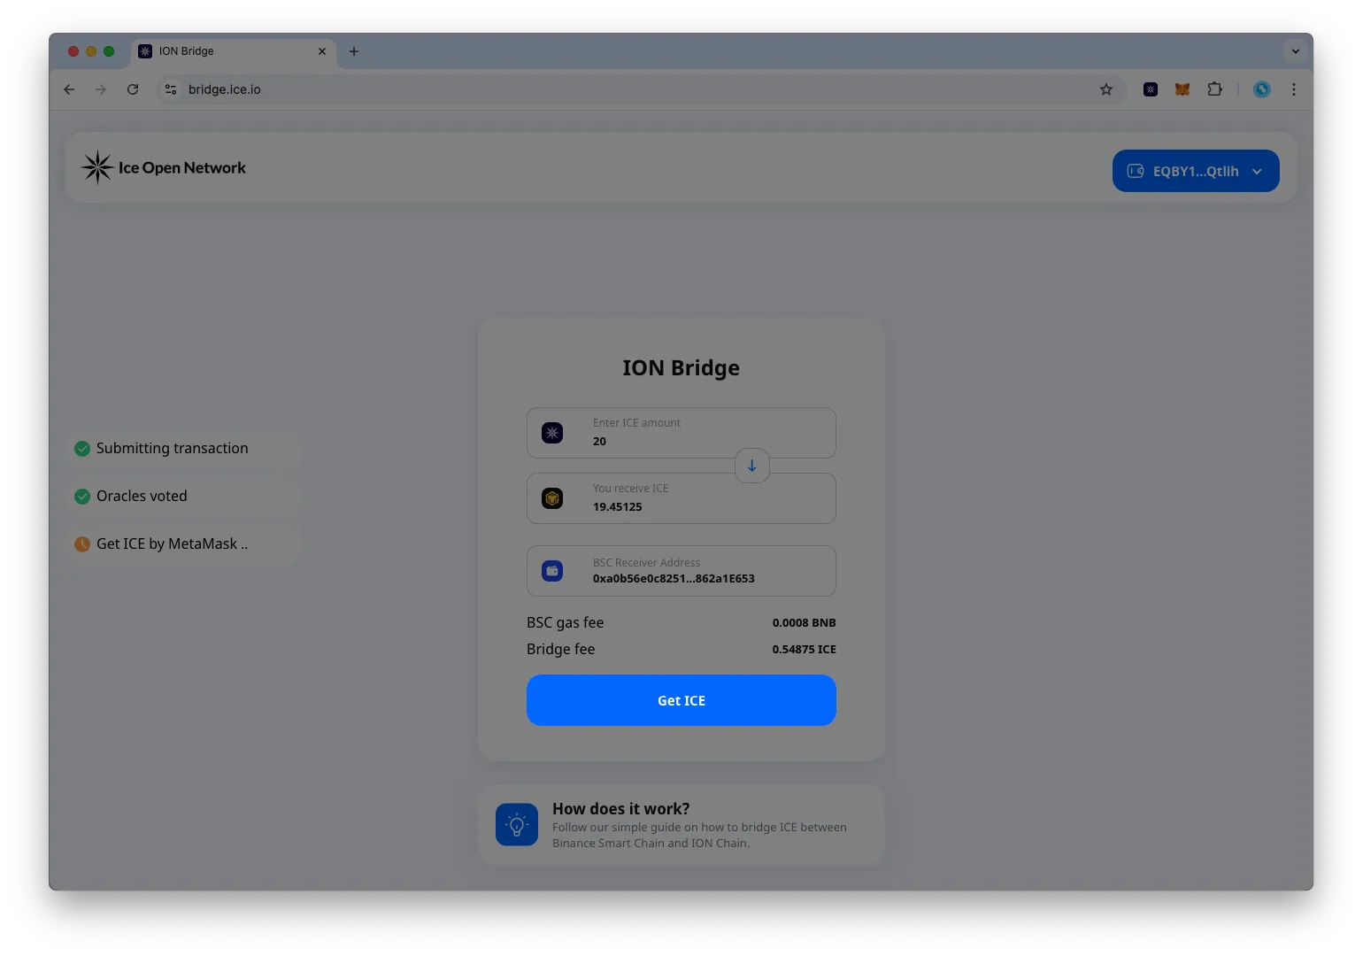Click the wallet icon in account button

click(1136, 171)
